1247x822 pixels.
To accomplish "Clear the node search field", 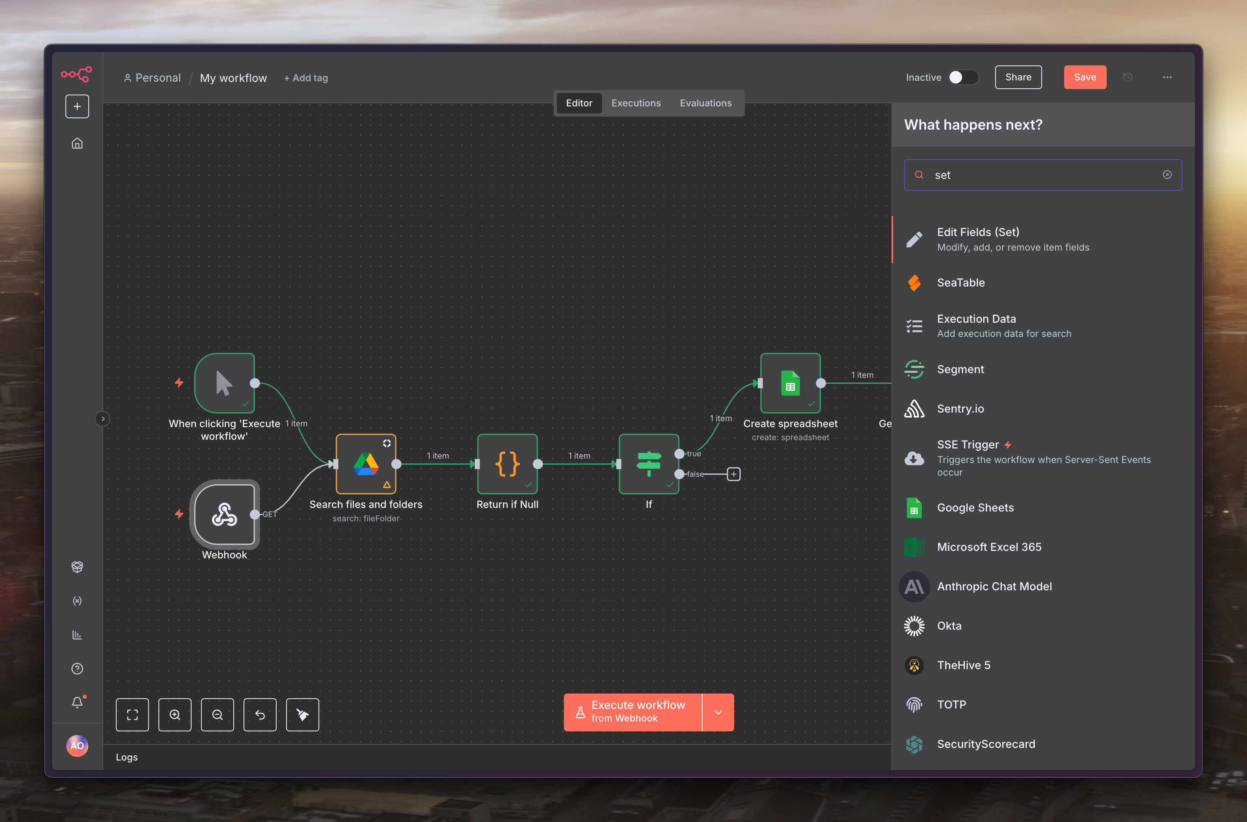I will (x=1167, y=175).
